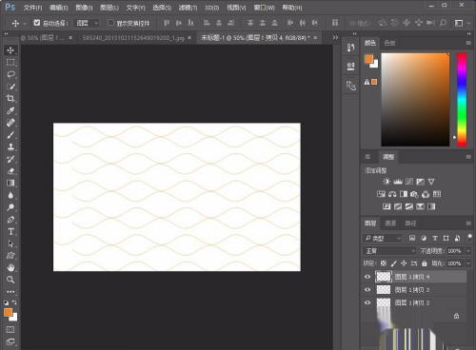
Task: Hide the top layer copy 4 via eye icon
Action: (x=367, y=277)
